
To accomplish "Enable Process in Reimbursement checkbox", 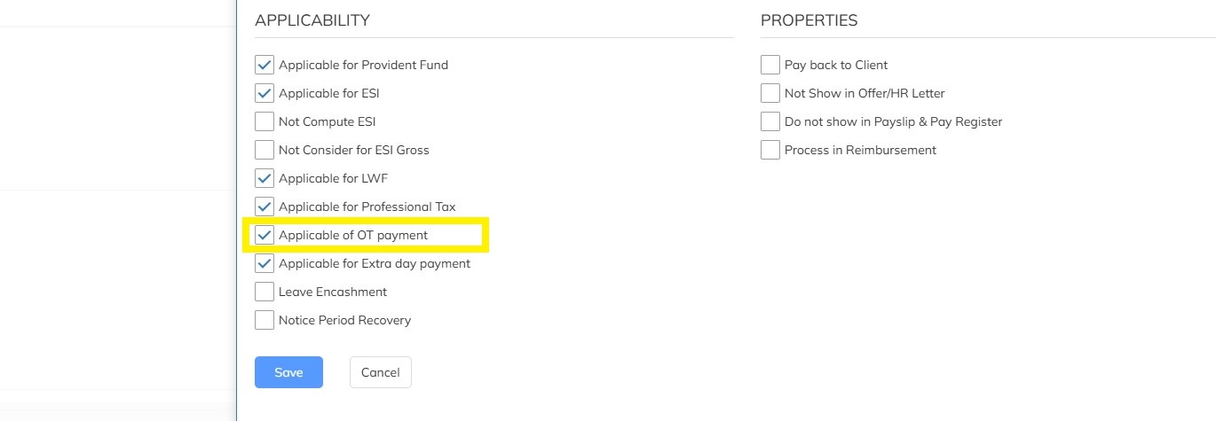I will point(770,150).
